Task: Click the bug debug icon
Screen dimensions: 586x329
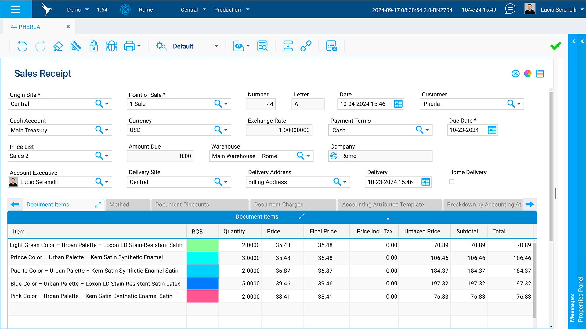Action: (111, 46)
